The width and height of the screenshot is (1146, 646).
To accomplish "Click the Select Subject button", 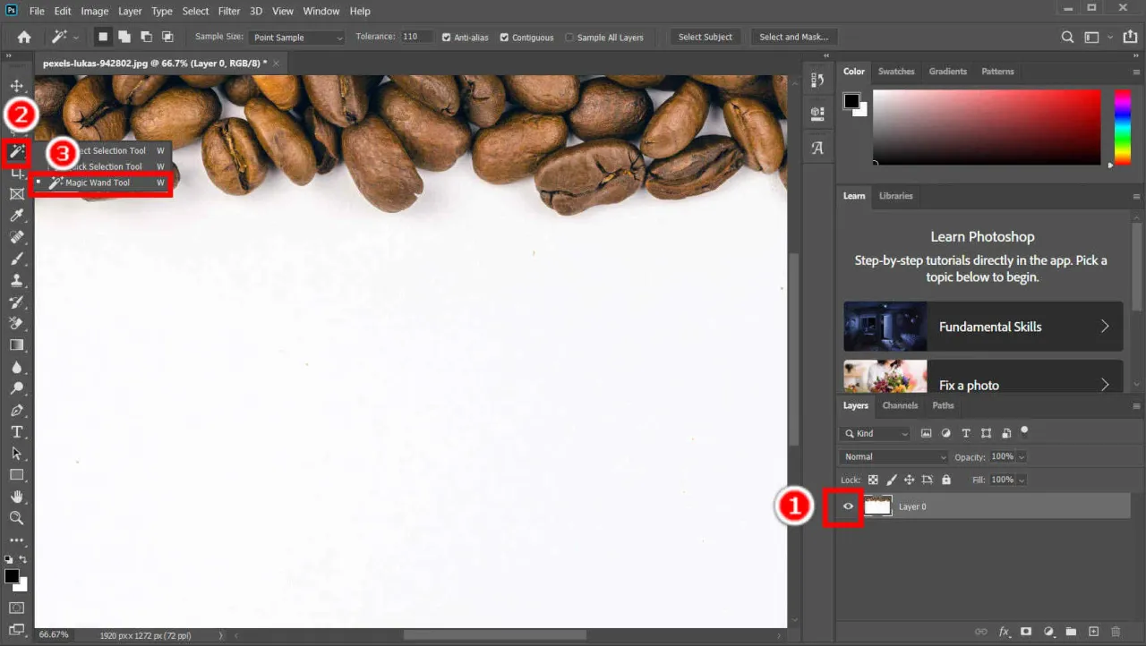I will click(705, 38).
